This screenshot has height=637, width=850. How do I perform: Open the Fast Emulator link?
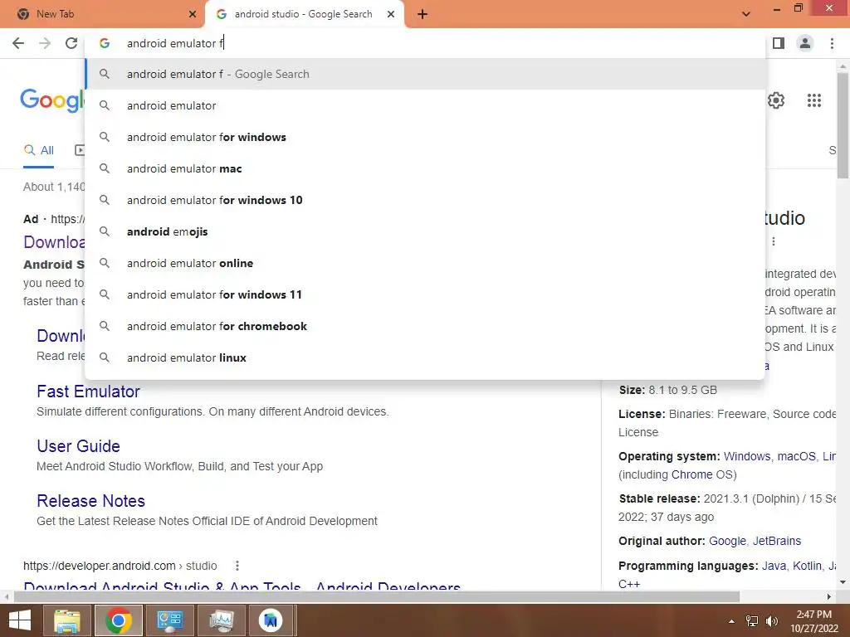(88, 391)
